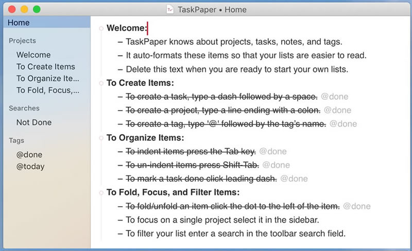Click the Welcome: project heading text
Viewport: 412px width, 251px height.
click(127, 28)
